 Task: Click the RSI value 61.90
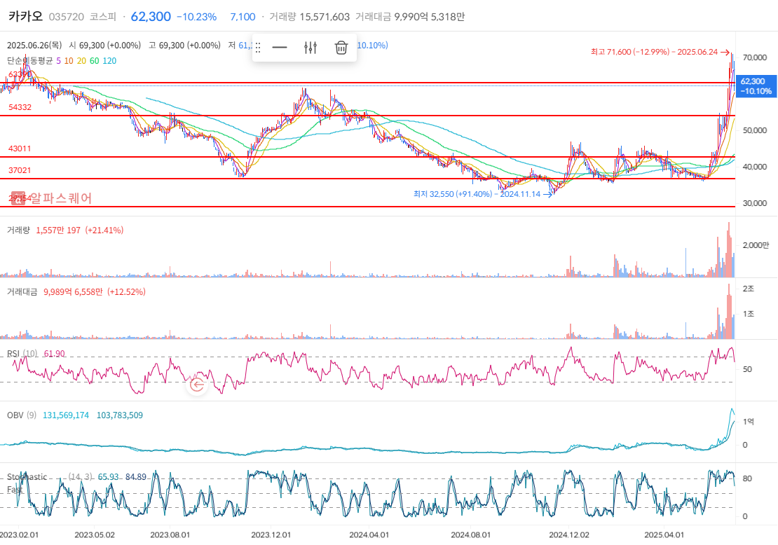pyautogui.click(x=55, y=354)
